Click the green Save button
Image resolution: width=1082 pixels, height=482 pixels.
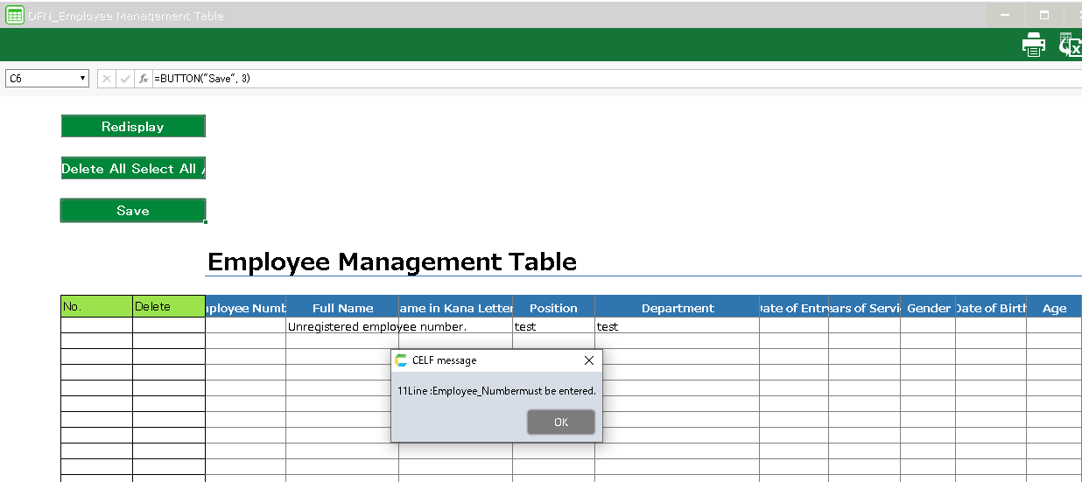pyautogui.click(x=133, y=211)
